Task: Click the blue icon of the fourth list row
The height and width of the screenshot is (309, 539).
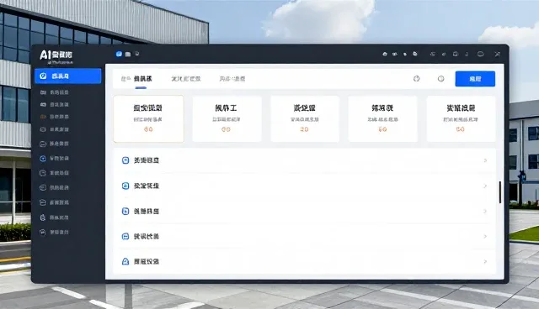Action: click(x=125, y=237)
